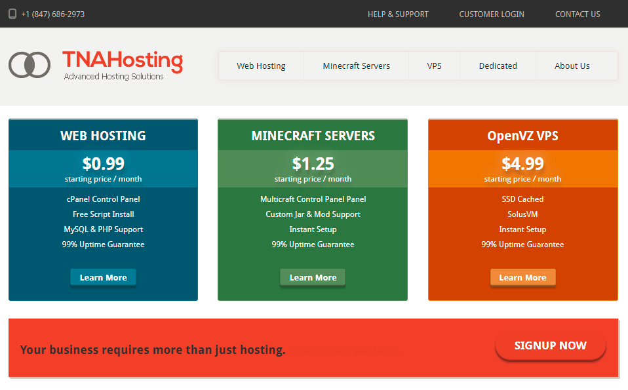The height and width of the screenshot is (390, 628).
Task: Click the 'Your business requires more' banner text
Action: coord(153,350)
